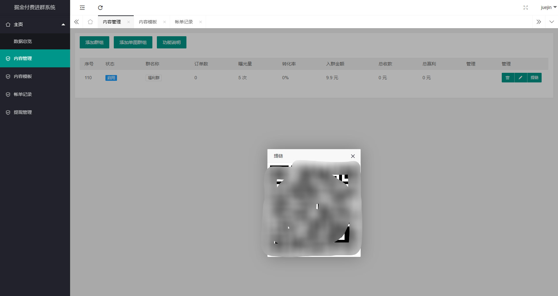Click the 5 次 exposure cell
Screen dimensions: 558x296
(x=242, y=78)
